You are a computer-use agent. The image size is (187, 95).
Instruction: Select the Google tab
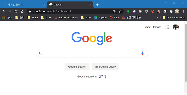point(70,5)
